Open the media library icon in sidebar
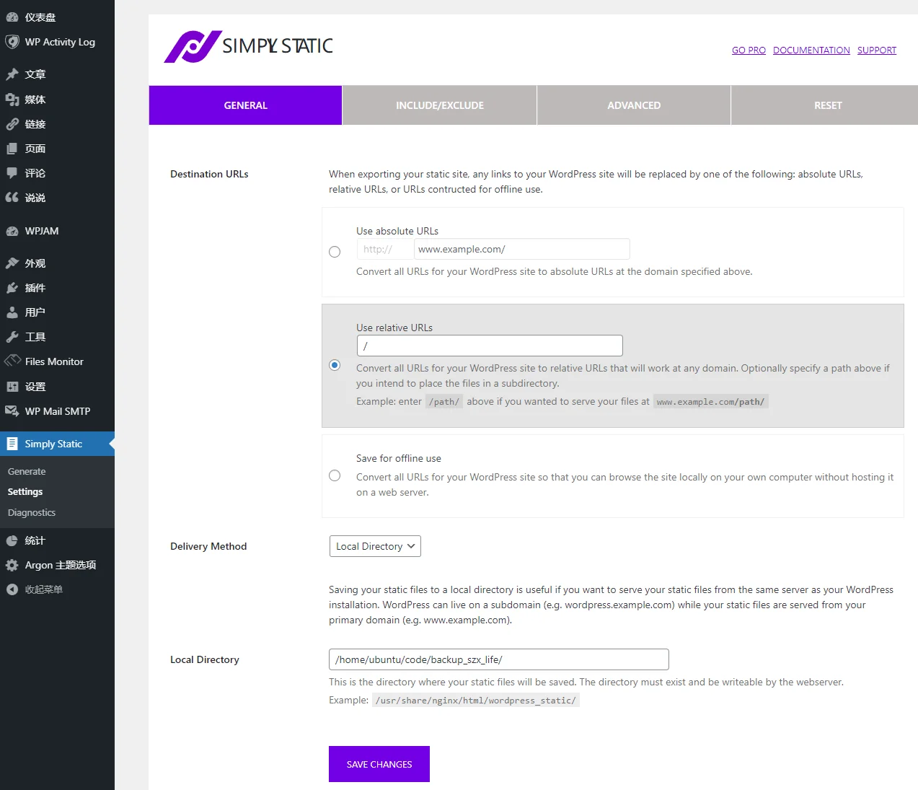 click(x=12, y=100)
